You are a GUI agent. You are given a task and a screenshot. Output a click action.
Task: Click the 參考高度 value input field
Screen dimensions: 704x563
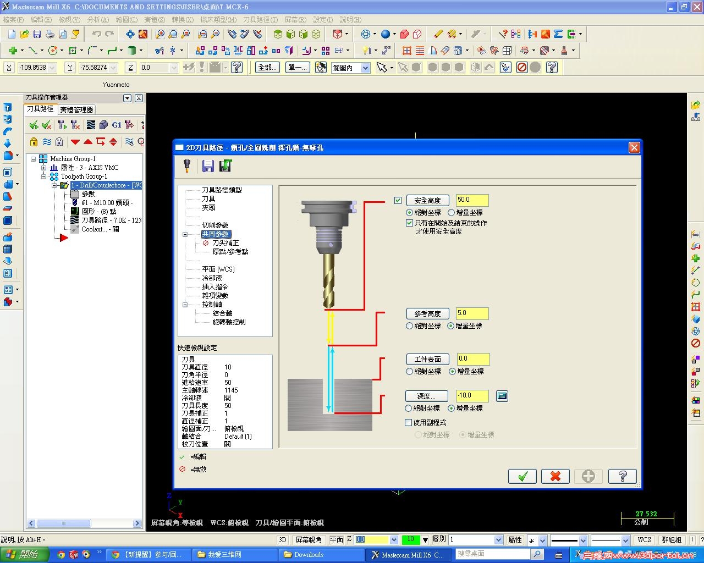point(471,313)
